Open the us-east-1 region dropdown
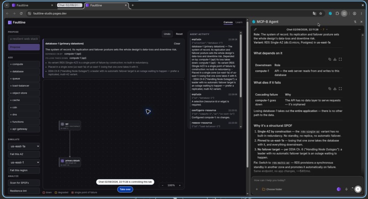368x199 pixels. point(24,162)
